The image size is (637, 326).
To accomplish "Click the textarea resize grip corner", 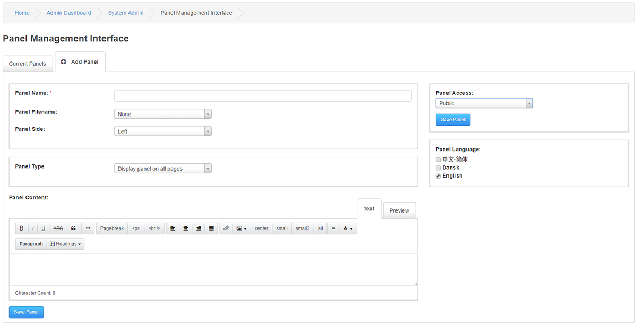I will coord(415,283).
